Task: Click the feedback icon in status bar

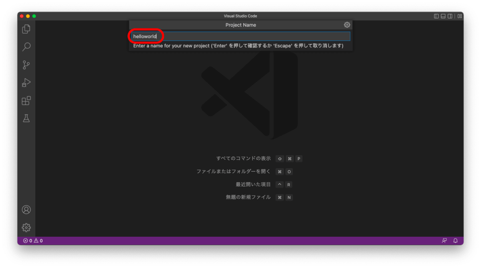Action: coord(444,241)
